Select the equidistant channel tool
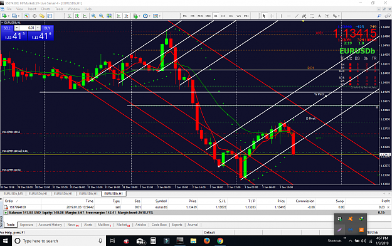 click(304, 16)
